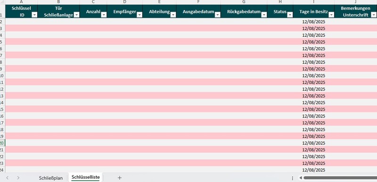Click Abteilung cell in row 22
The height and width of the screenshot is (182, 377).
tap(159, 156)
